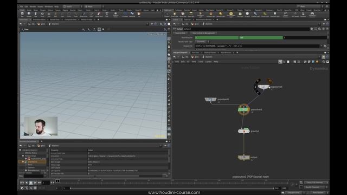Select the Tube shelf tool
The width and height of the screenshot is (347, 195).
coord(35,15)
